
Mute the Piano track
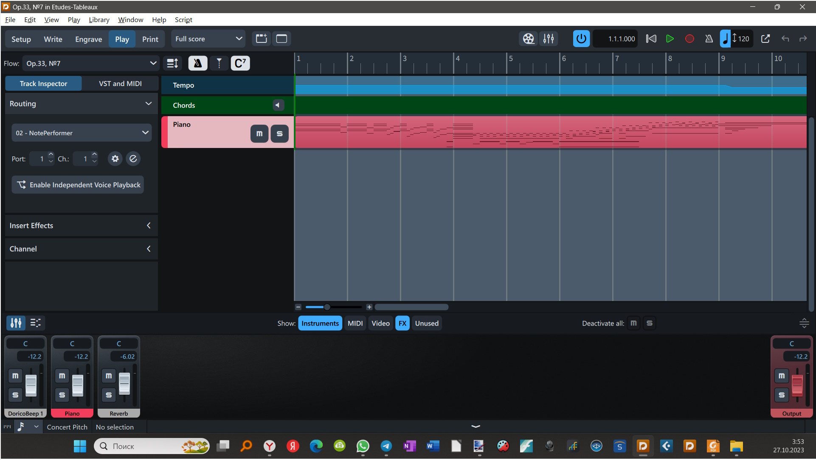coord(259,134)
